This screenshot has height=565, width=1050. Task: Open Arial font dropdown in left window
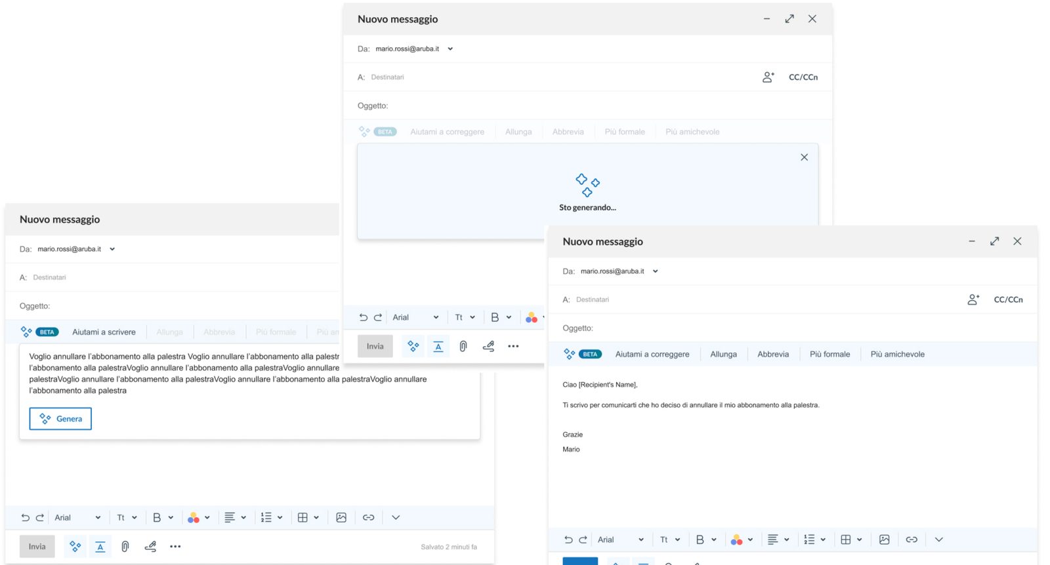(x=77, y=518)
